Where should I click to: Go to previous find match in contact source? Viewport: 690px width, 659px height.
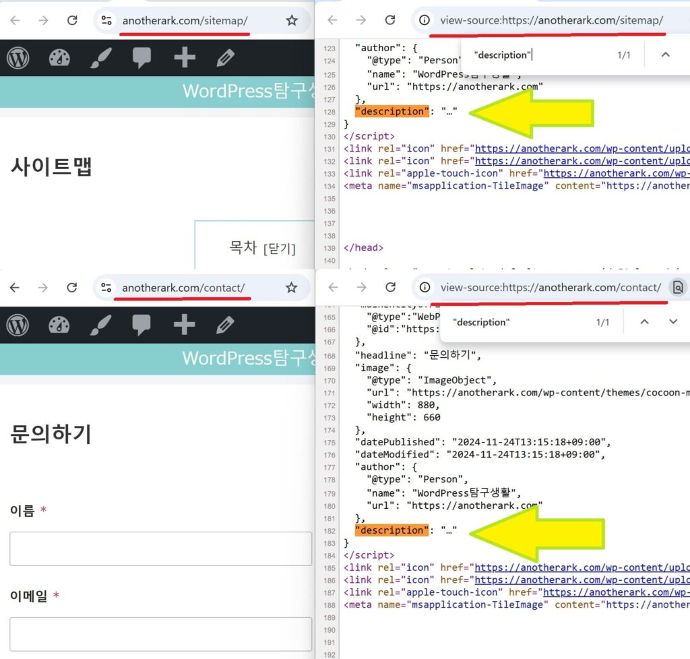644,321
